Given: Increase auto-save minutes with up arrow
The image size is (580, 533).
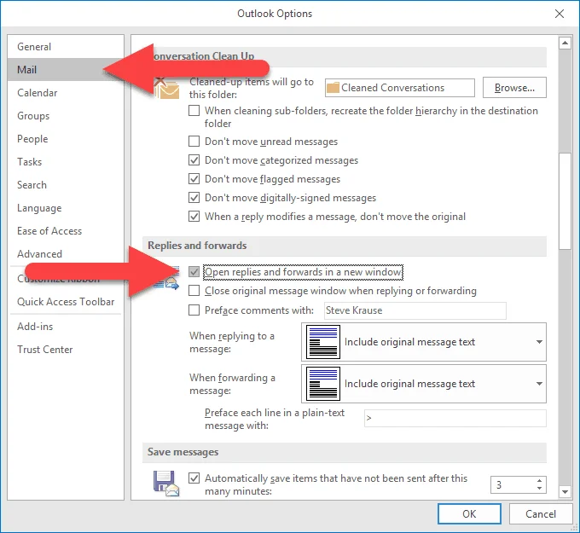Looking at the screenshot, I should click(539, 481).
